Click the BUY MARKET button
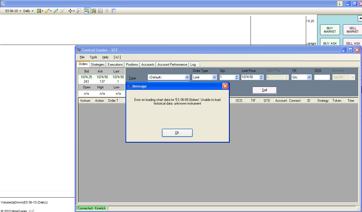Image resolution: width=362 pixels, height=212 pixels. pyautogui.click(x=330, y=30)
